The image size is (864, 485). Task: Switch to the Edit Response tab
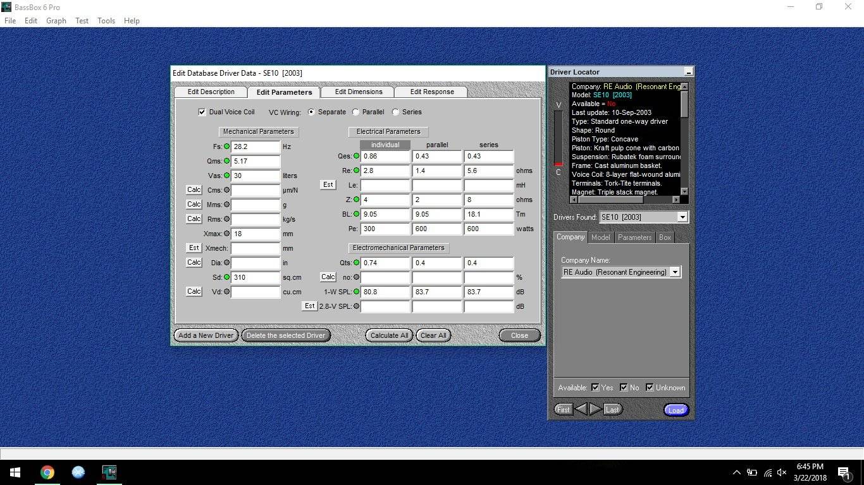coord(432,92)
